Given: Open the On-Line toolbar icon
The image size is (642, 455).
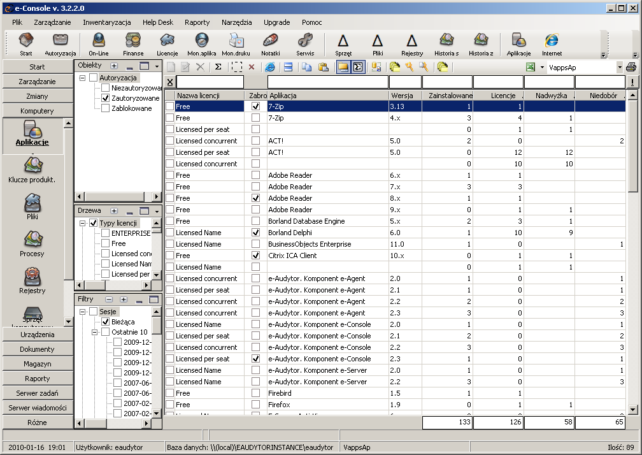Looking at the screenshot, I should click(x=99, y=44).
